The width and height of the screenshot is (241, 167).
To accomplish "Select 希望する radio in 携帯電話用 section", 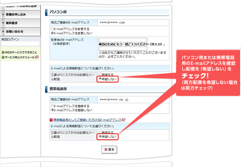I will click(100, 132).
